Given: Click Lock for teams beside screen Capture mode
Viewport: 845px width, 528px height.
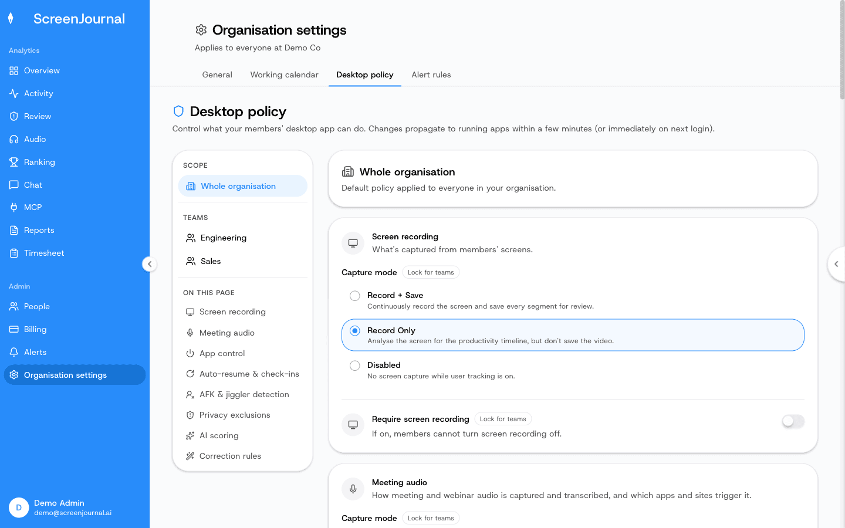Looking at the screenshot, I should (x=431, y=272).
